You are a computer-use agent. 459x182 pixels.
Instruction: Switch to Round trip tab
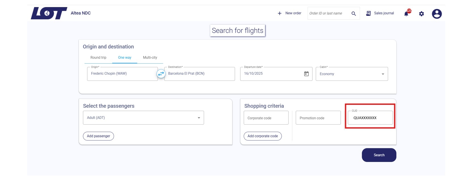click(x=98, y=58)
